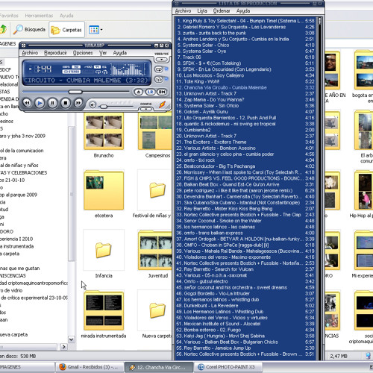Select 'nas que me gustan' tree item
This screenshot has width=373, height=373.
(20, 269)
